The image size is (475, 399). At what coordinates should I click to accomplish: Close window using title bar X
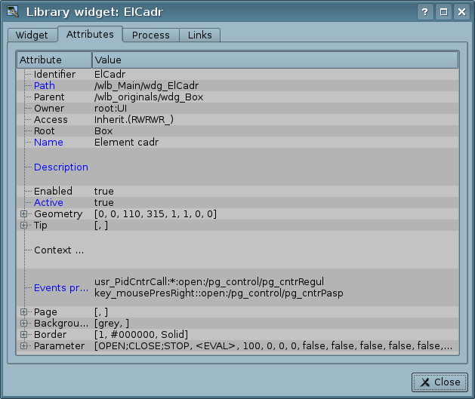pos(461,12)
